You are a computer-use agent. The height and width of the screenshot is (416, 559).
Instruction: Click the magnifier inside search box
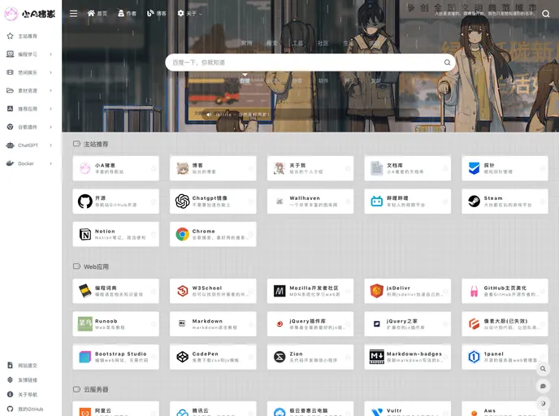coord(447,63)
